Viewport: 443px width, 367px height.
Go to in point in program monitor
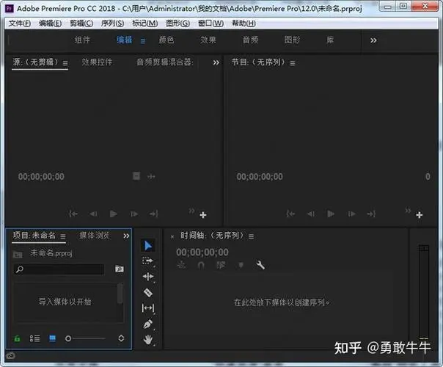click(x=290, y=214)
